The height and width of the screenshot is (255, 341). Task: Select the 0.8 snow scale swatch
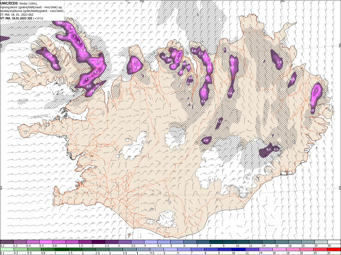[59, 242]
